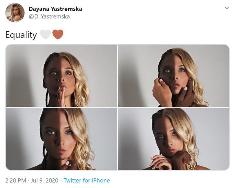
Task: Click the @D_Yastremska handle
Action: tap(49, 16)
